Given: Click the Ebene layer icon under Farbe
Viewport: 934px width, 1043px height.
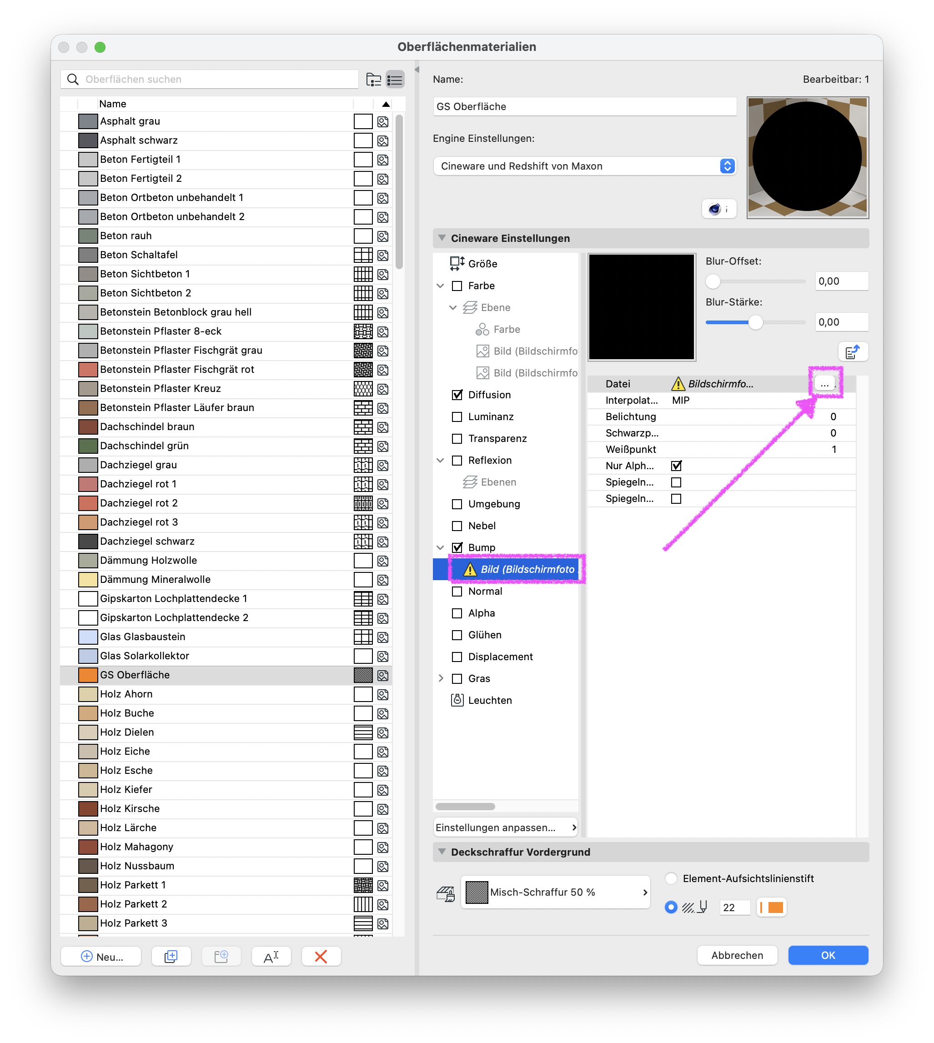Looking at the screenshot, I should tap(470, 307).
